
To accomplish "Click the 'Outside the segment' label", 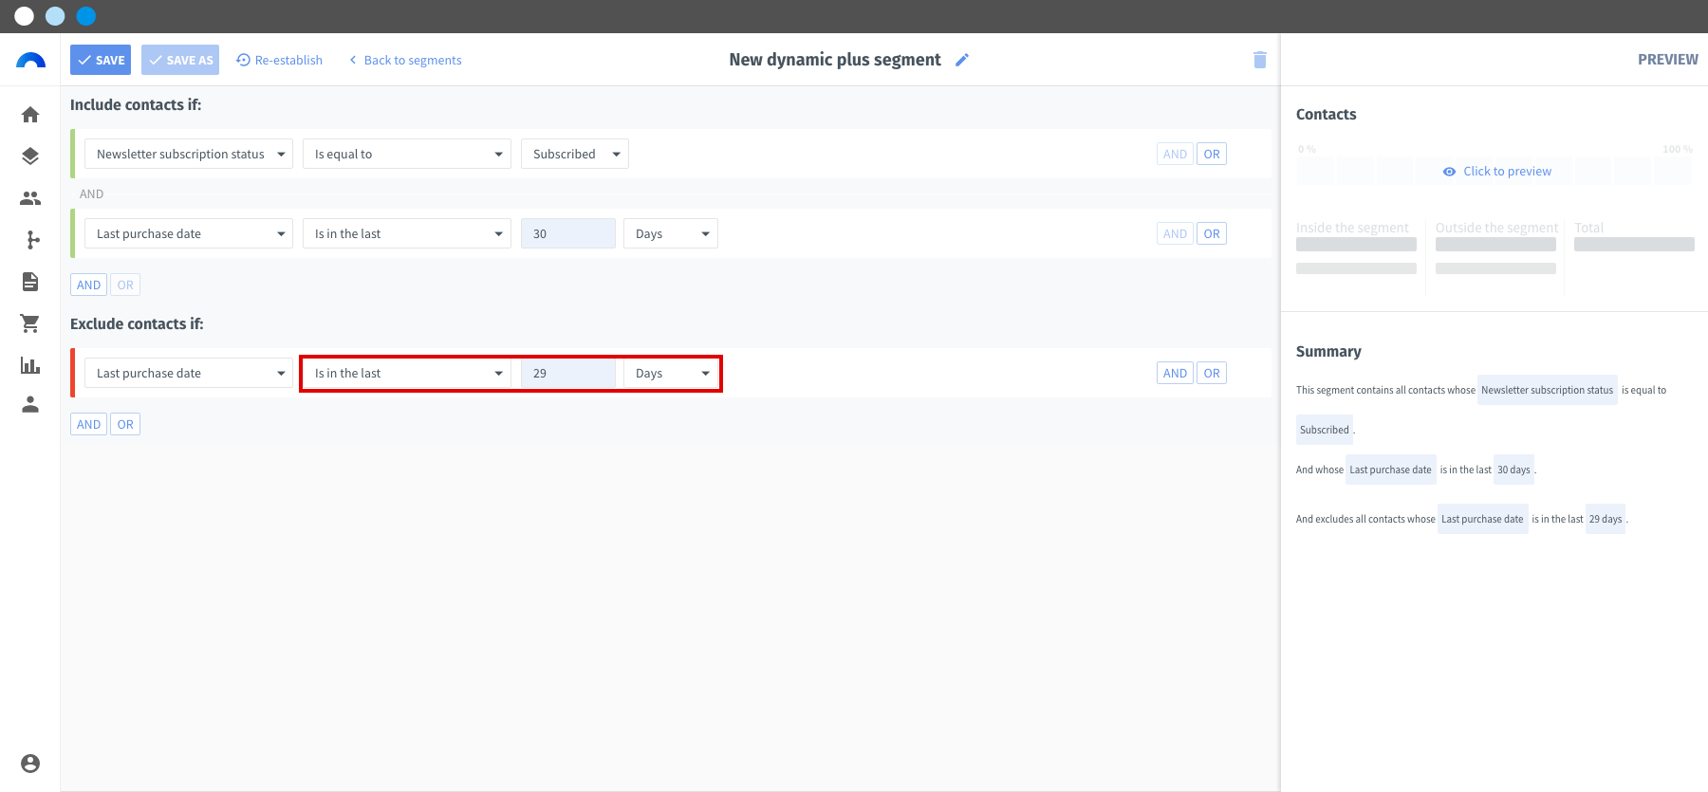I will point(1496,228).
